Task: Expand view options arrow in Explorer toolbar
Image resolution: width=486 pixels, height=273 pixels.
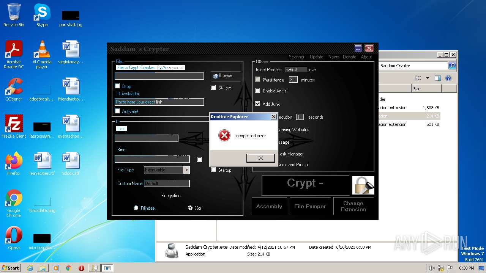Action: (428, 78)
